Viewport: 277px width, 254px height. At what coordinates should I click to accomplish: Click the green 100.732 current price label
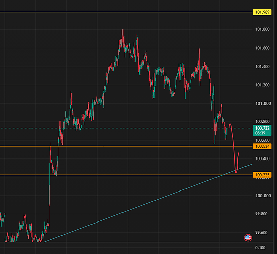pos(262,128)
